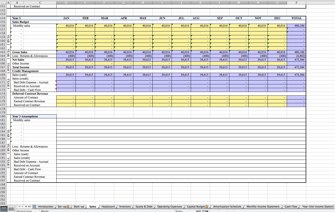
Task: Open the Cash Flow sheet tab
Action: [291, 207]
